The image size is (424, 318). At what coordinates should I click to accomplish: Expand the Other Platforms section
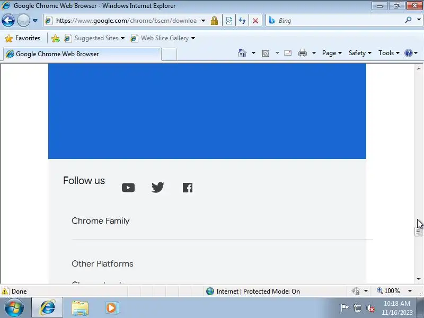click(102, 263)
